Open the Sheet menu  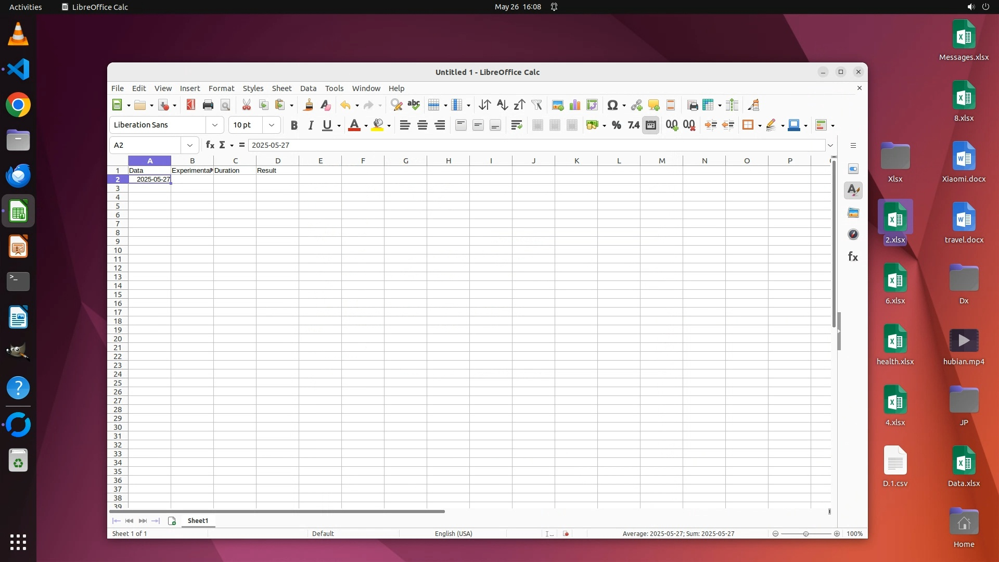tap(281, 88)
